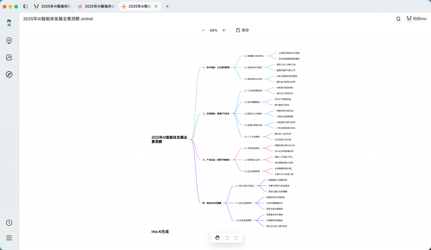The width and height of the screenshot is (431, 250).
Task: Click the Redo arrow in the floating toolbar
Action: pos(236,238)
